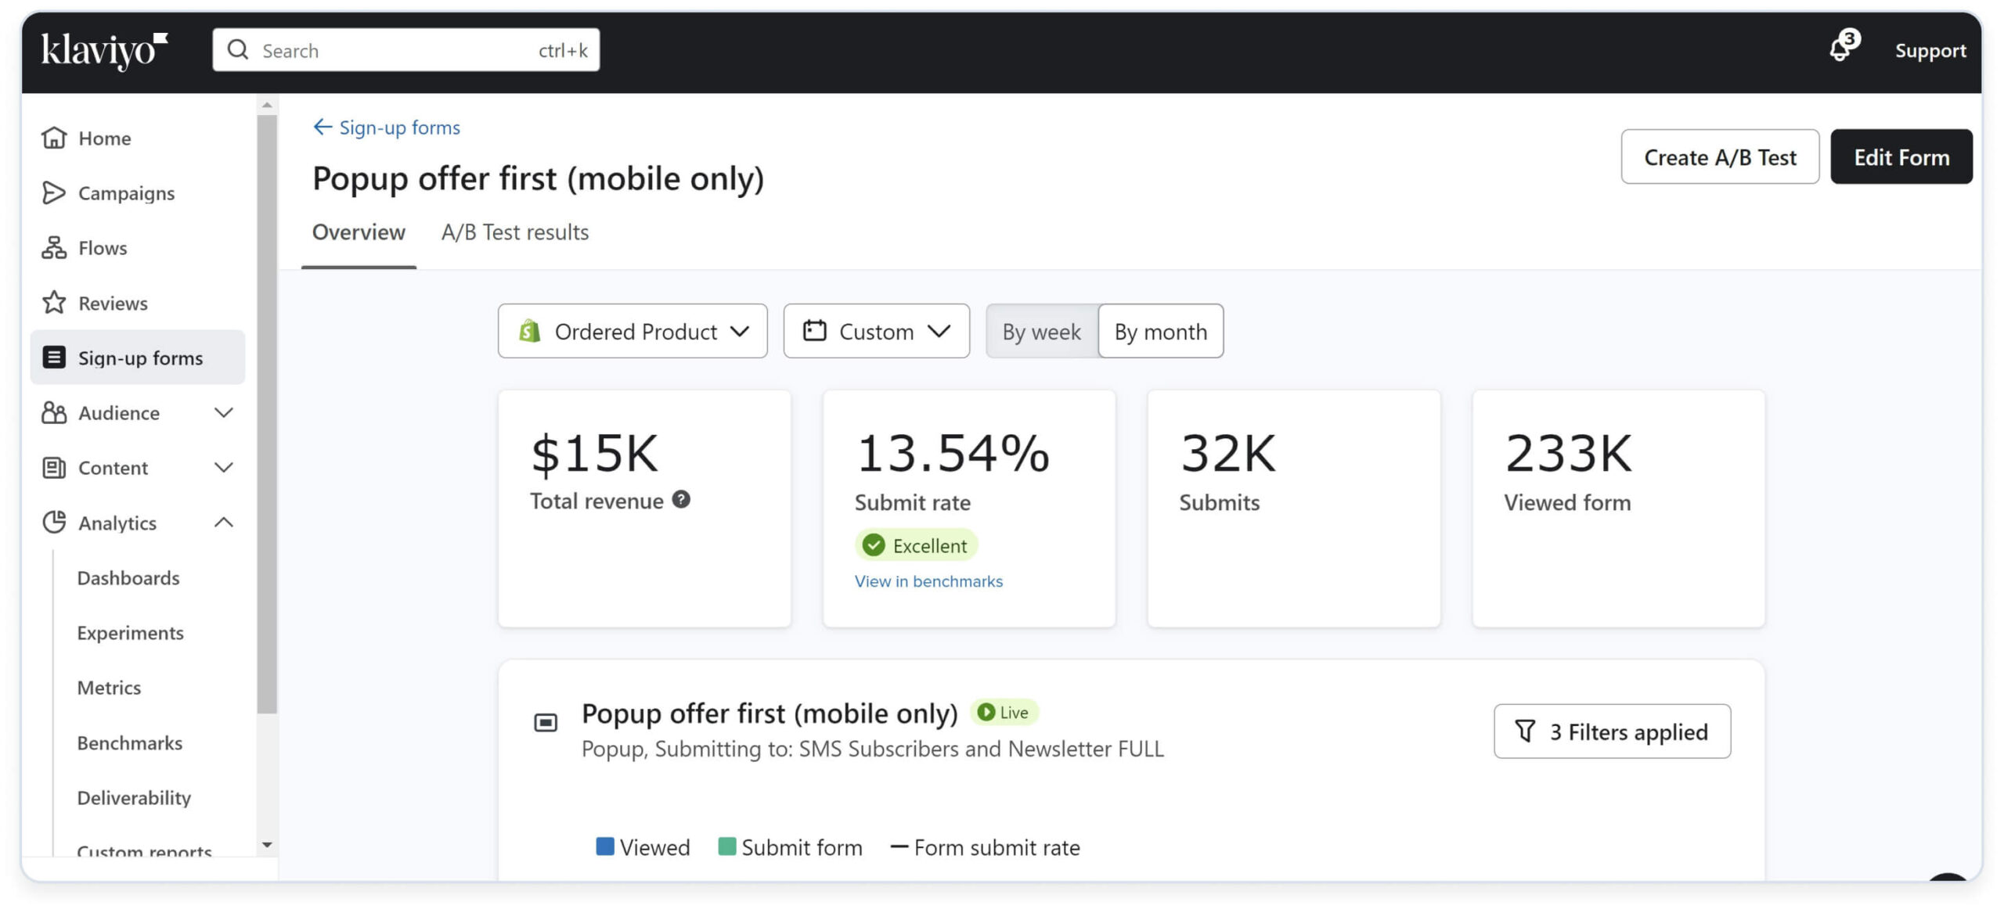
Task: Switch chart grouping to By week
Action: pyautogui.click(x=1041, y=331)
